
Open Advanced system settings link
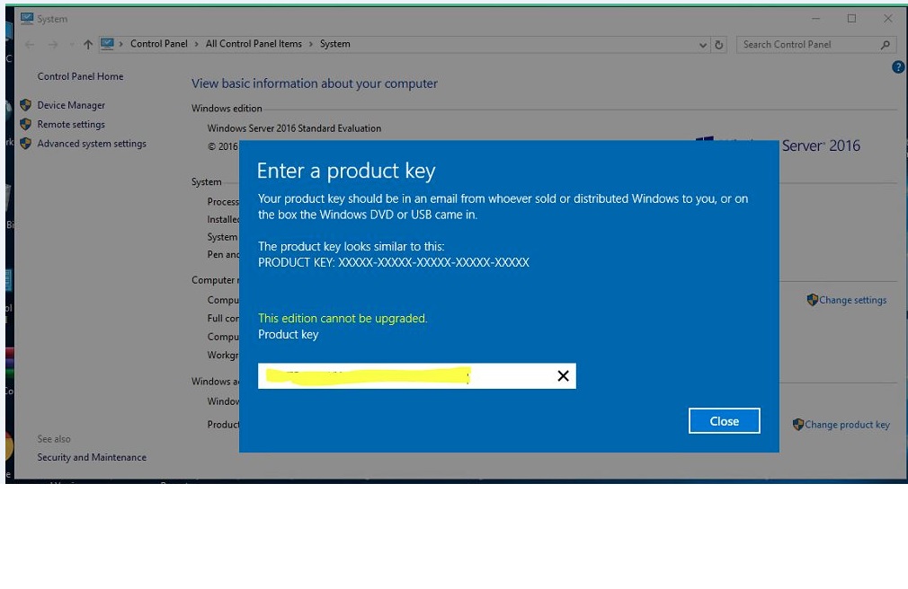click(x=92, y=144)
